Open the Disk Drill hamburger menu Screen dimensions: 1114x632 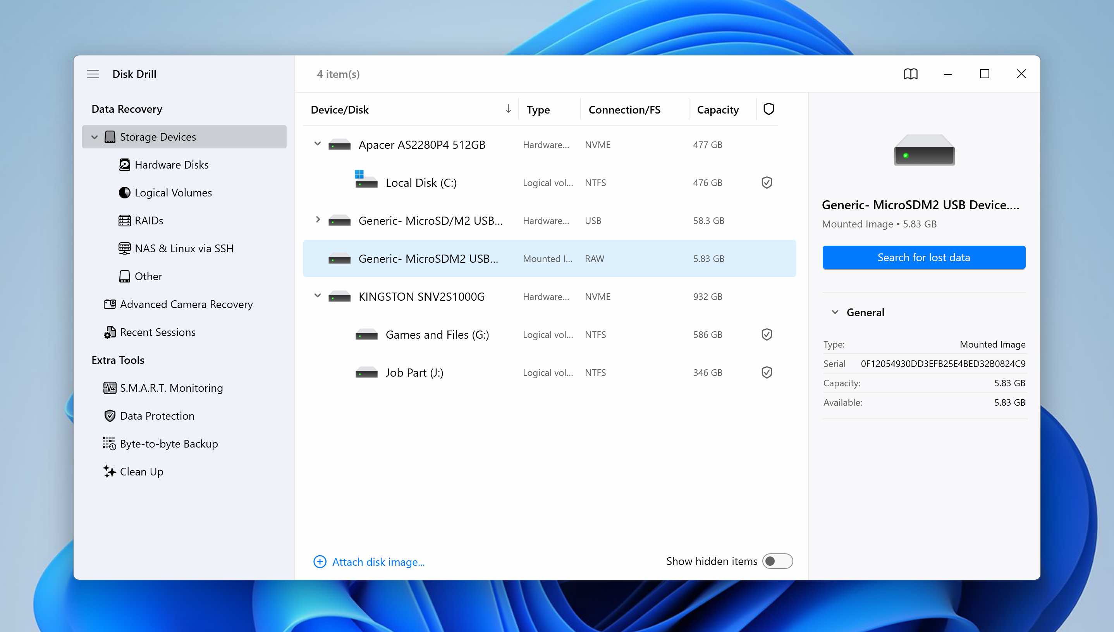[93, 74]
